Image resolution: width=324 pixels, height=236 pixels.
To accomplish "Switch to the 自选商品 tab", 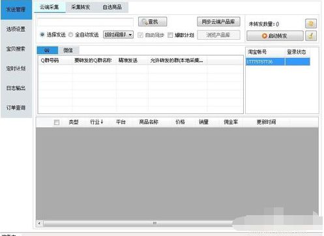I will coord(112,7).
